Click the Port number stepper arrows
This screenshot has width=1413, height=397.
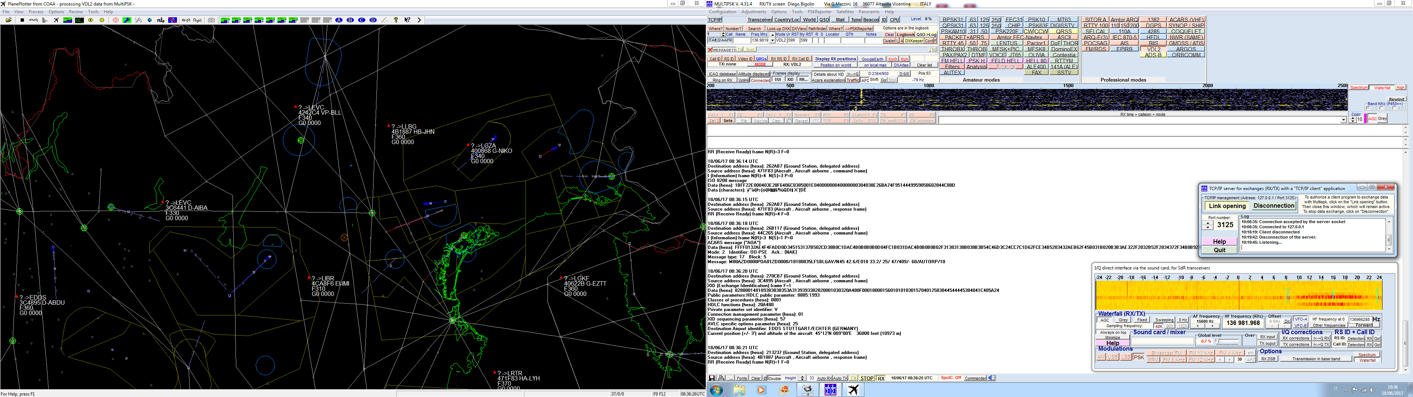(1207, 225)
